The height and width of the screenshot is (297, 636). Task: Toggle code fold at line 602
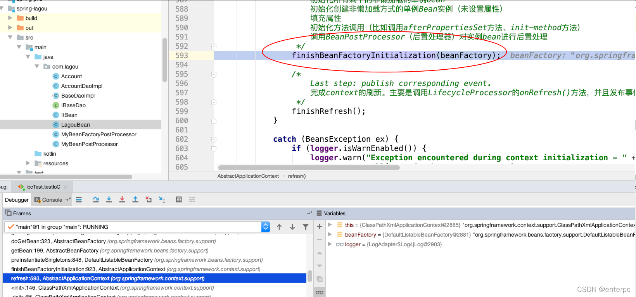pos(214,139)
